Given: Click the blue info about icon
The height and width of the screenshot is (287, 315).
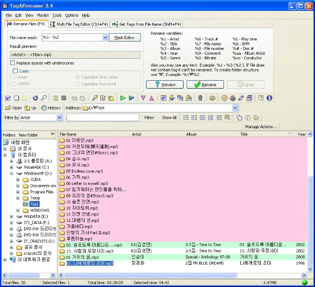Looking at the screenshot, I should pos(269,98).
